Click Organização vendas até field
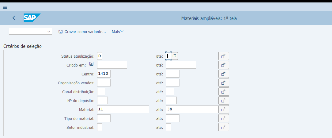The width and height of the screenshot is (332, 138). click(173, 83)
